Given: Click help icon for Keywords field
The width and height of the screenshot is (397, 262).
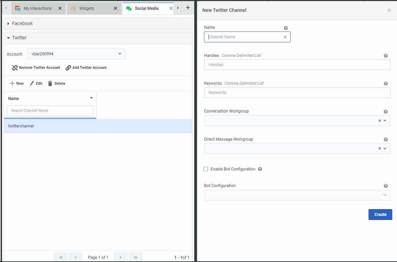Looking at the screenshot, I should click(x=385, y=84).
